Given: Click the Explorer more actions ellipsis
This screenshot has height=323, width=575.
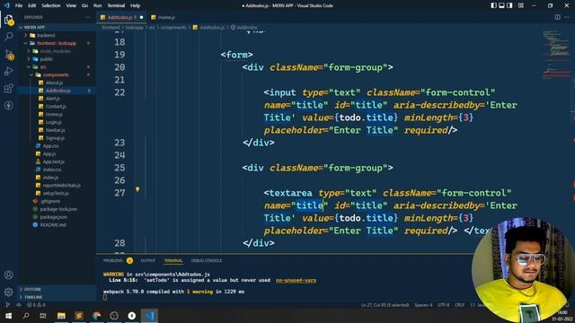Looking at the screenshot, I should coord(87,17).
